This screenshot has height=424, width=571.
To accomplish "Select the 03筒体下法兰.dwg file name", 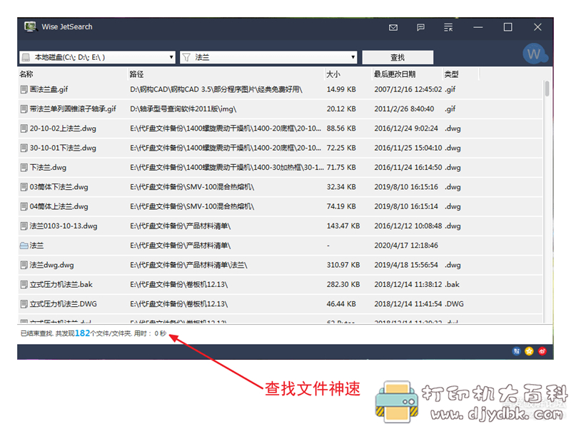I will (59, 187).
